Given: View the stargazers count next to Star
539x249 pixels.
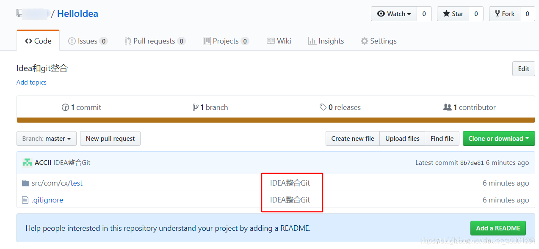Looking at the screenshot, I should pyautogui.click(x=476, y=14).
